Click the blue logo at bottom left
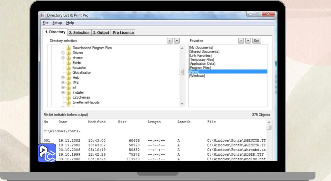This screenshot has width=331, height=181. (47, 153)
